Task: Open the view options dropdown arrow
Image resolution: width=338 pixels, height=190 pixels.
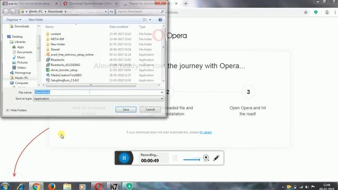Action: pyautogui.click(x=150, y=20)
